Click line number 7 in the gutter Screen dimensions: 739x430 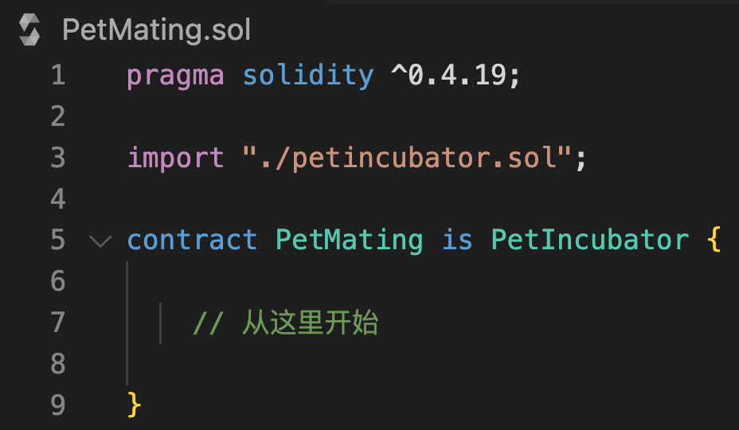click(x=57, y=322)
